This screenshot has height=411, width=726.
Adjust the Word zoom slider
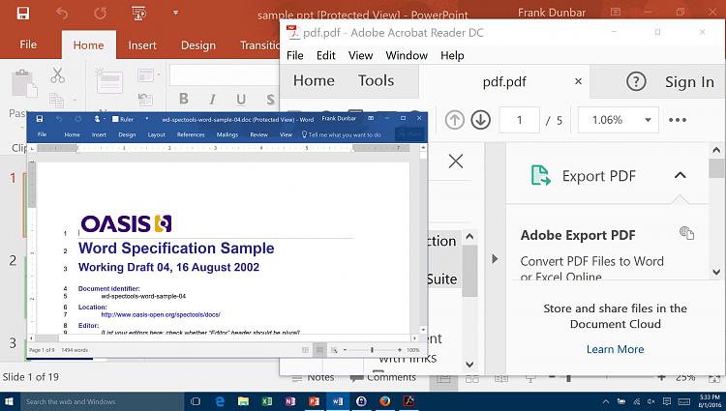[x=372, y=350]
